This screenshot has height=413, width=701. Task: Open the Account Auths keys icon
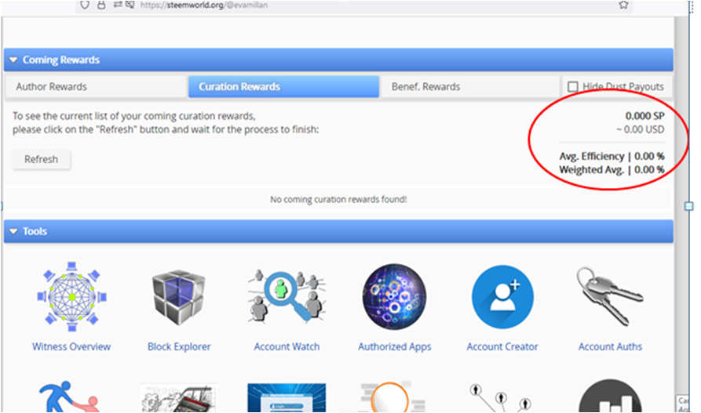tap(610, 296)
